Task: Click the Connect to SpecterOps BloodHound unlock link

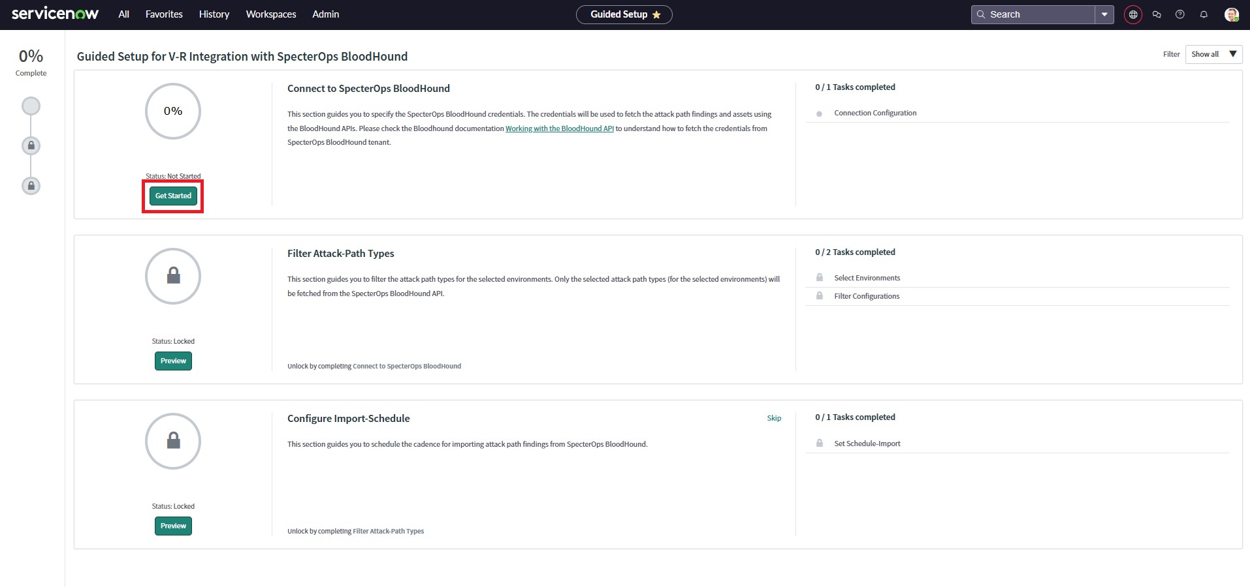Action: pos(407,367)
